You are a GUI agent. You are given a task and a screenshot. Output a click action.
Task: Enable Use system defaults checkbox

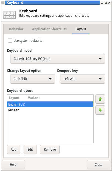coord(10,41)
